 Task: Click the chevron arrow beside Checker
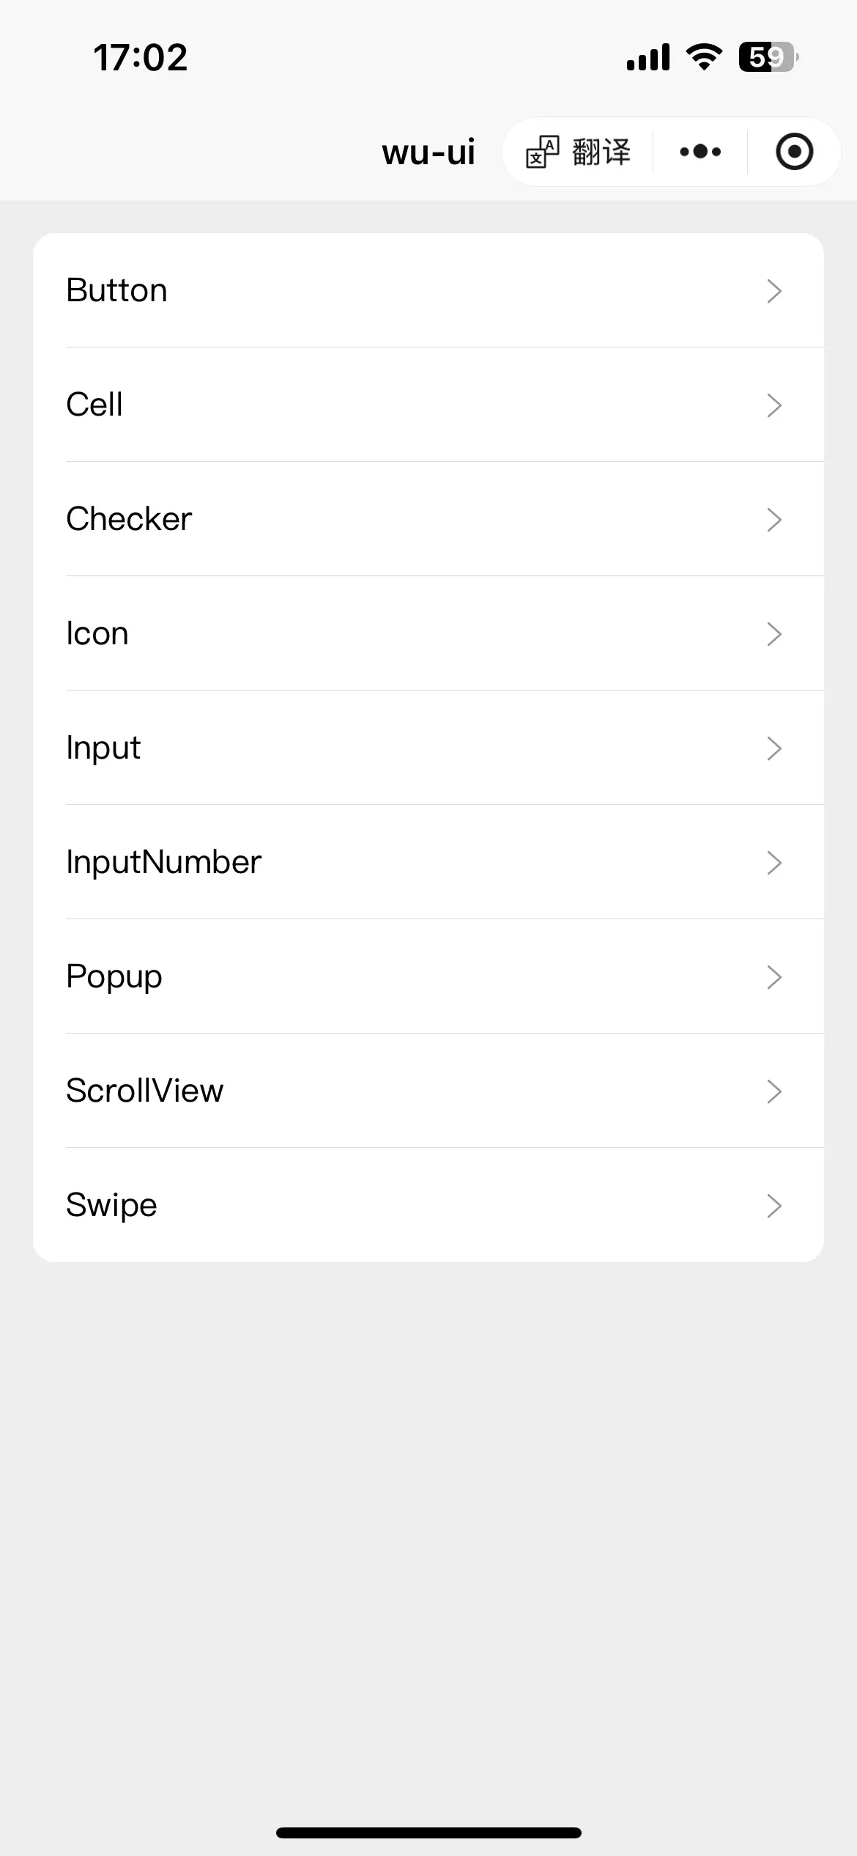point(774,520)
